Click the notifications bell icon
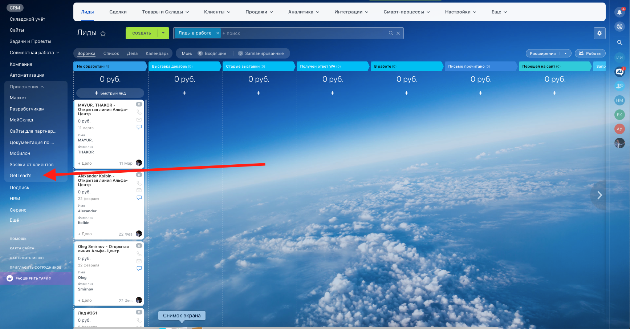Screen dimensions: 630x329 coord(619,12)
